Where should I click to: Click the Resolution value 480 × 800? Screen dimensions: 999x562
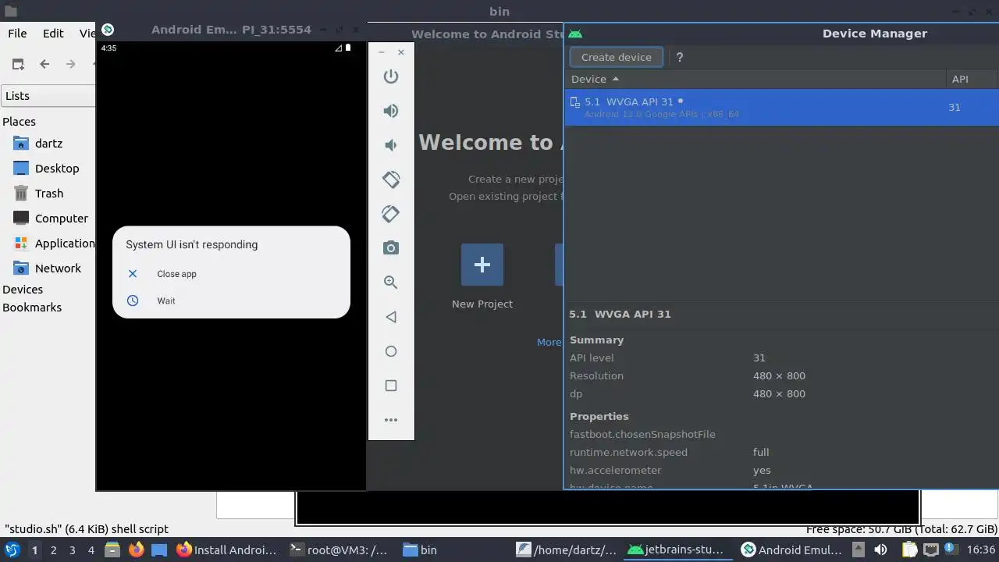pyautogui.click(x=779, y=376)
